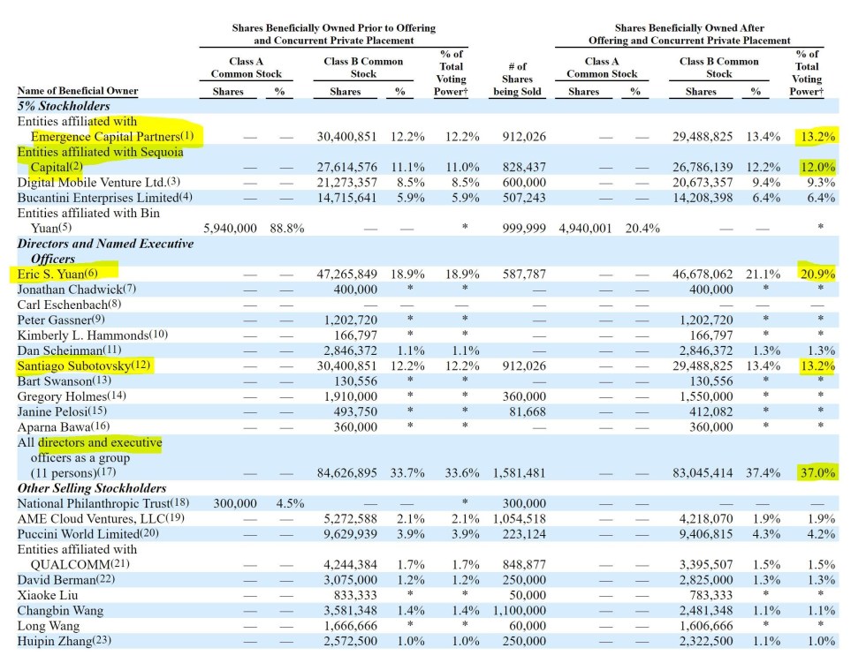The height and width of the screenshot is (663, 866).
Task: Select '27,614,576' in the Sequoia Capital row
Action: [346, 167]
